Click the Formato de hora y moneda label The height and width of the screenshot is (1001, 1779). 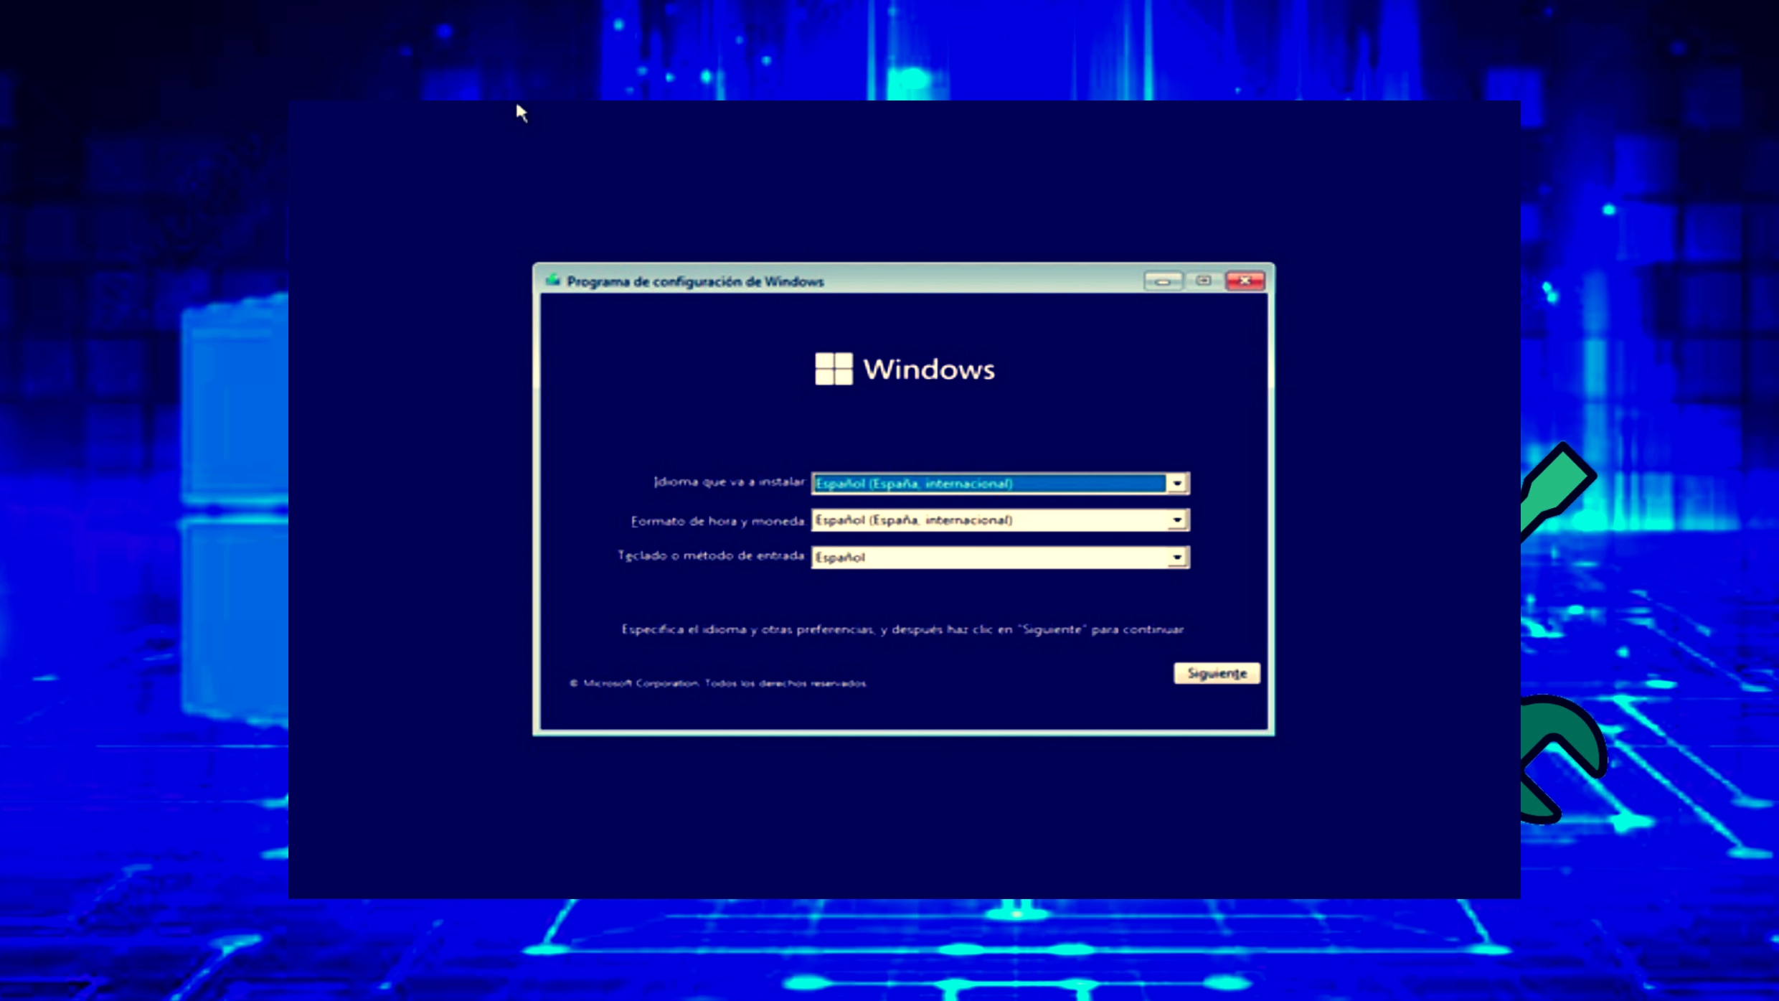tap(717, 521)
